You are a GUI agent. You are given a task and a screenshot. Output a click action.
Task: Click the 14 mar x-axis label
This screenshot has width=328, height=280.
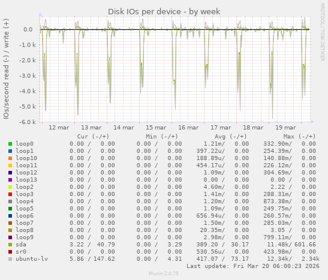(124, 128)
